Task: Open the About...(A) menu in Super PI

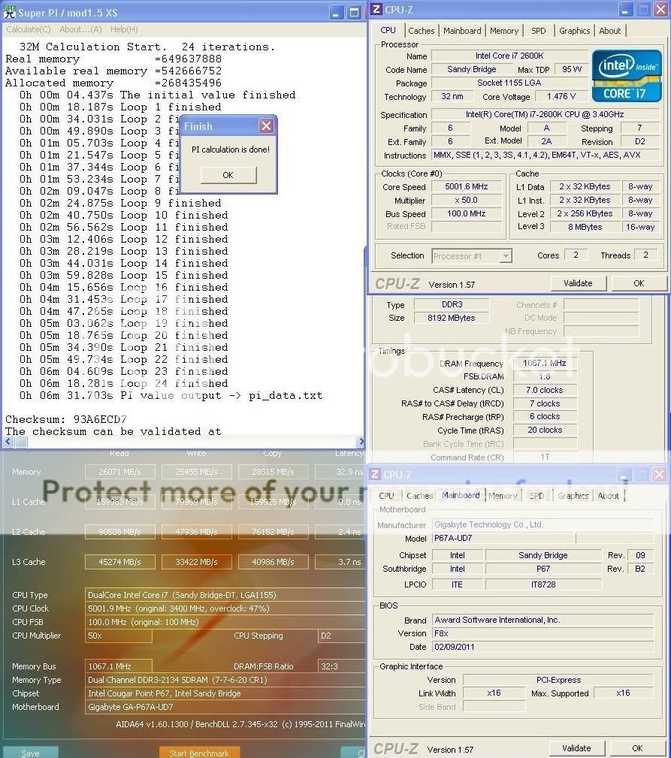Action: point(80,29)
